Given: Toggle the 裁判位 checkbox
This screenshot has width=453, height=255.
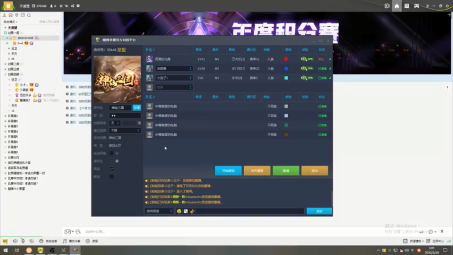Looking at the screenshot, I should [x=112, y=161].
